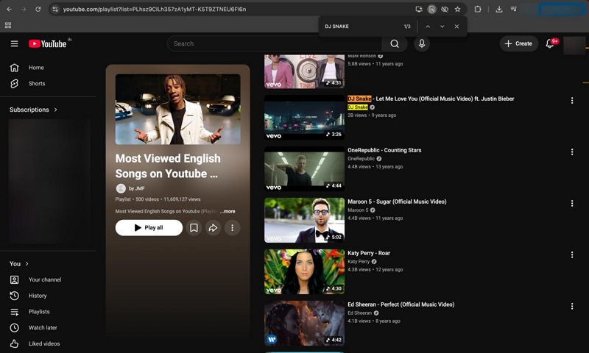Go to the YouTube logo home link
This screenshot has height=353, width=589.
pos(48,44)
